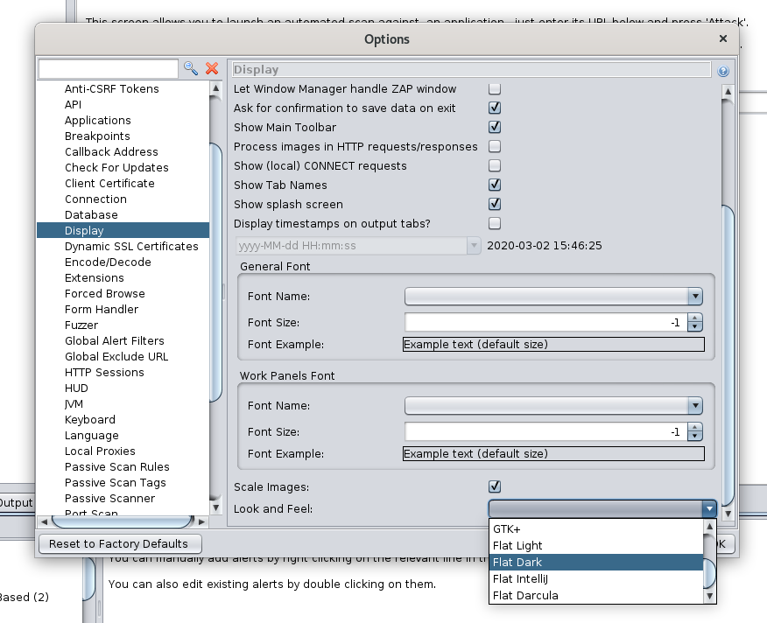This screenshot has width=767, height=623.
Task: Click the magnifier search icon
Action: 190,68
